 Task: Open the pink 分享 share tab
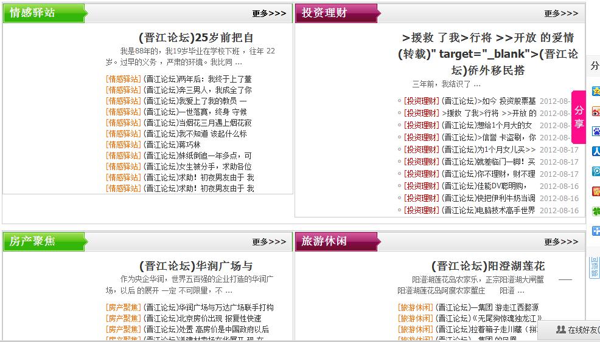tap(579, 117)
